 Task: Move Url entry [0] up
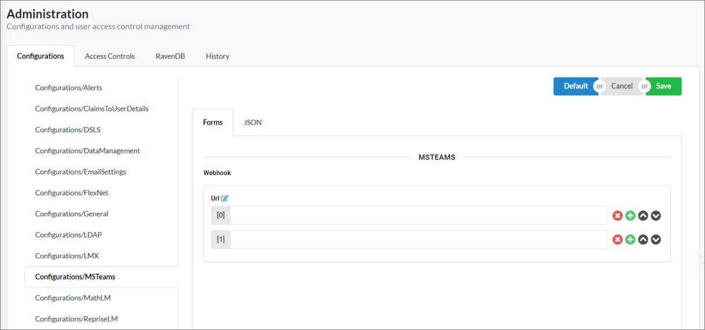[x=643, y=216]
